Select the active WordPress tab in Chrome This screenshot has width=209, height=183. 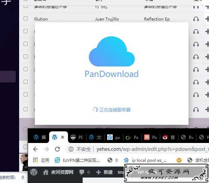click(58, 137)
